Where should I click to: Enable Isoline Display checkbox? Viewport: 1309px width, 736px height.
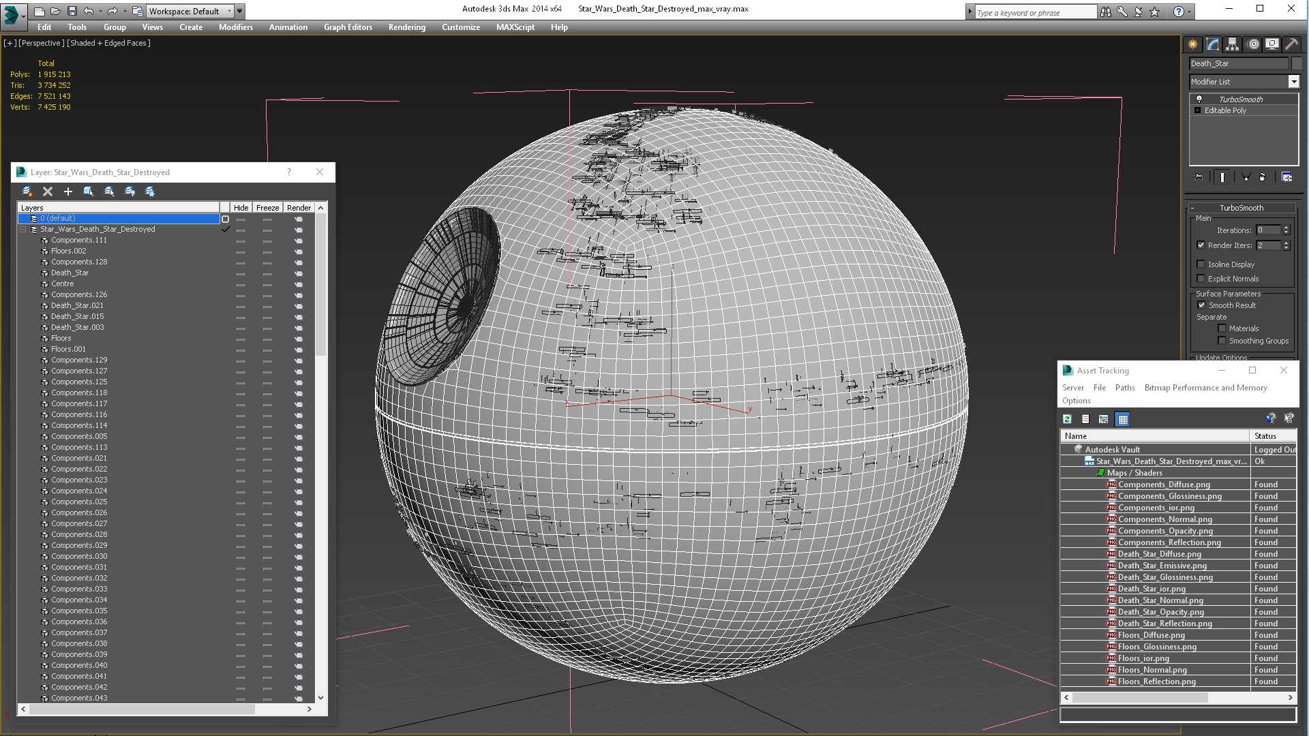click(x=1201, y=264)
